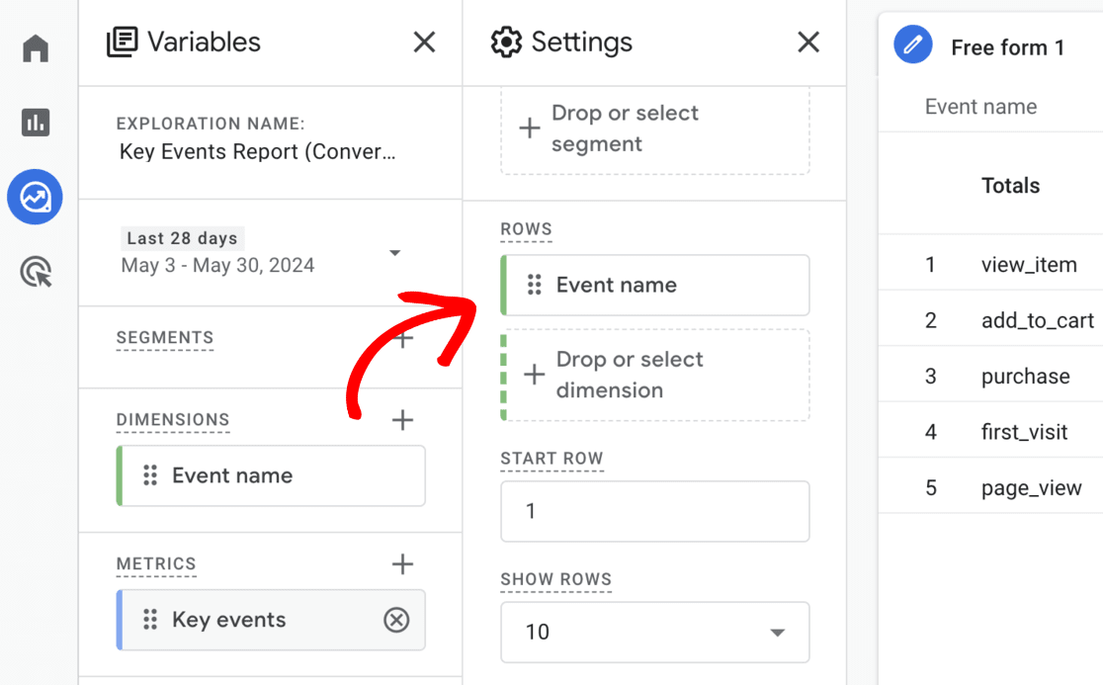Close the Variables panel
The height and width of the screenshot is (685, 1103).
coord(424,43)
